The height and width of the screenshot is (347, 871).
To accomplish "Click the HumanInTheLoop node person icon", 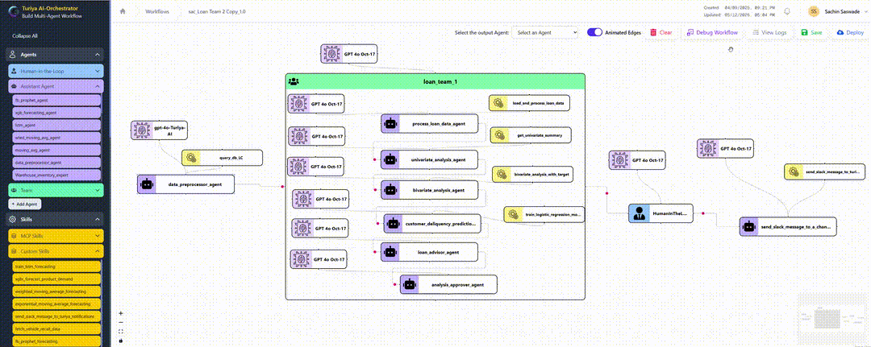I will tap(639, 213).
